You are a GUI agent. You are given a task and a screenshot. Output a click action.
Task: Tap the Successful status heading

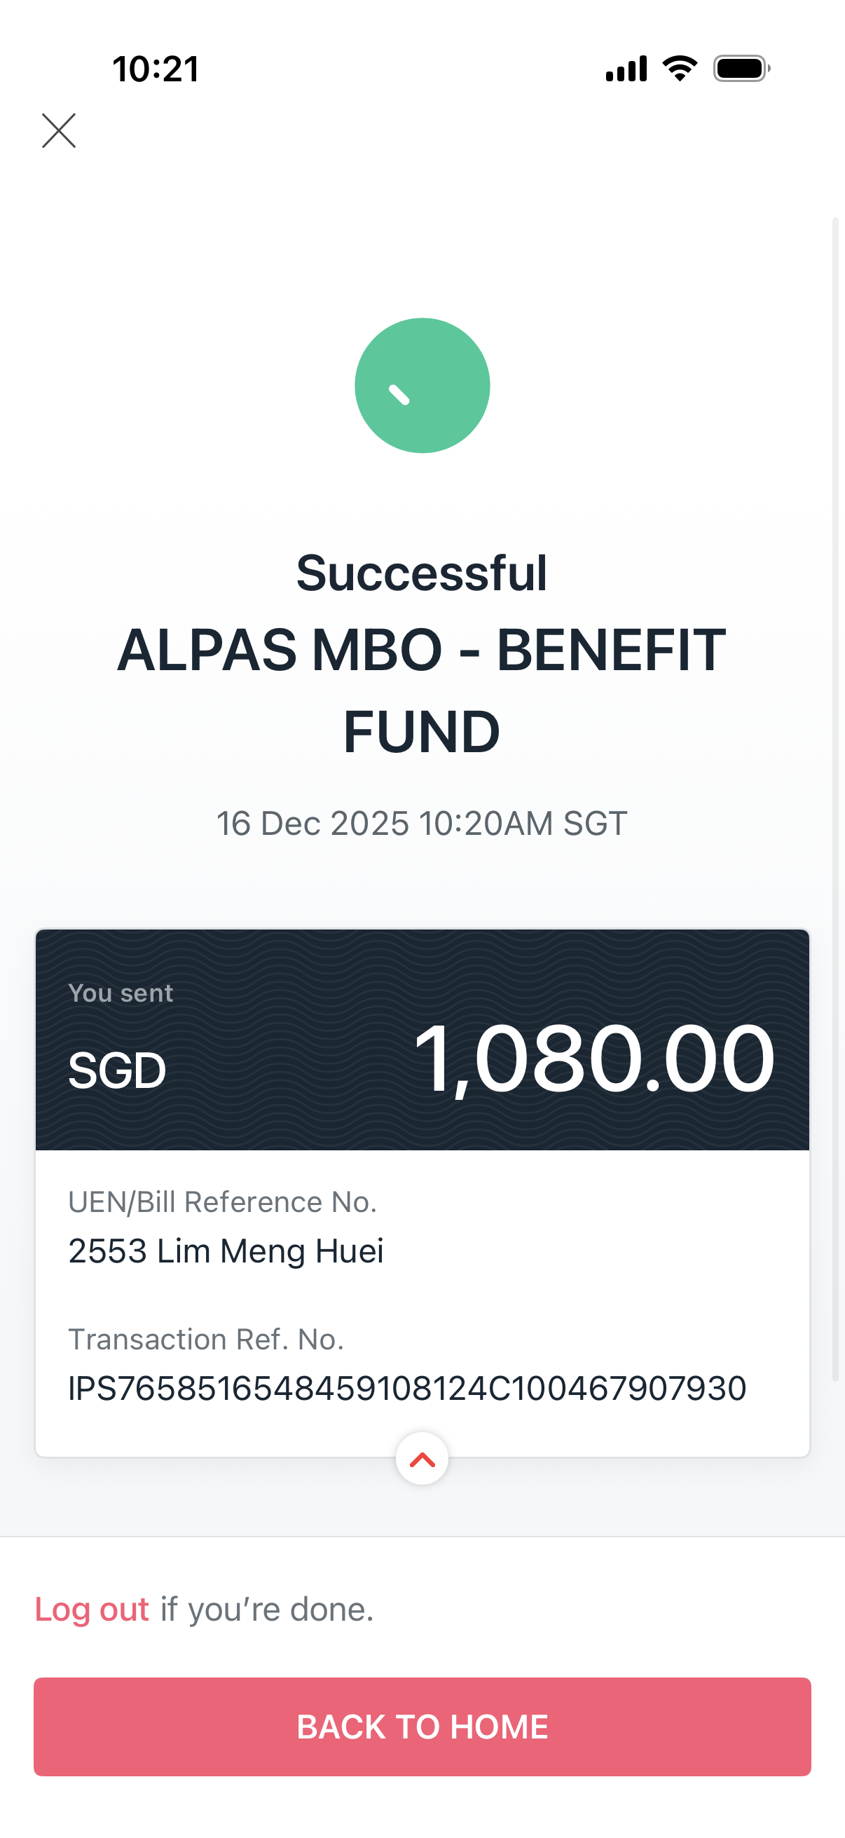pyautogui.click(x=422, y=573)
